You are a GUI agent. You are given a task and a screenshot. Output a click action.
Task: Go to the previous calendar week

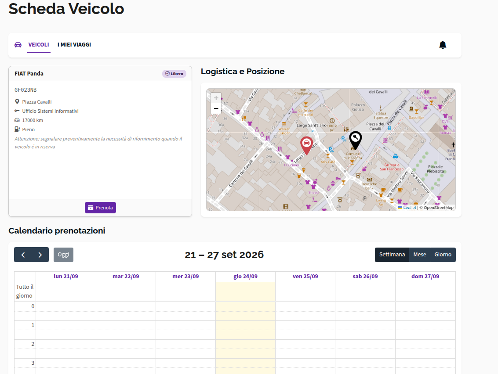point(23,255)
